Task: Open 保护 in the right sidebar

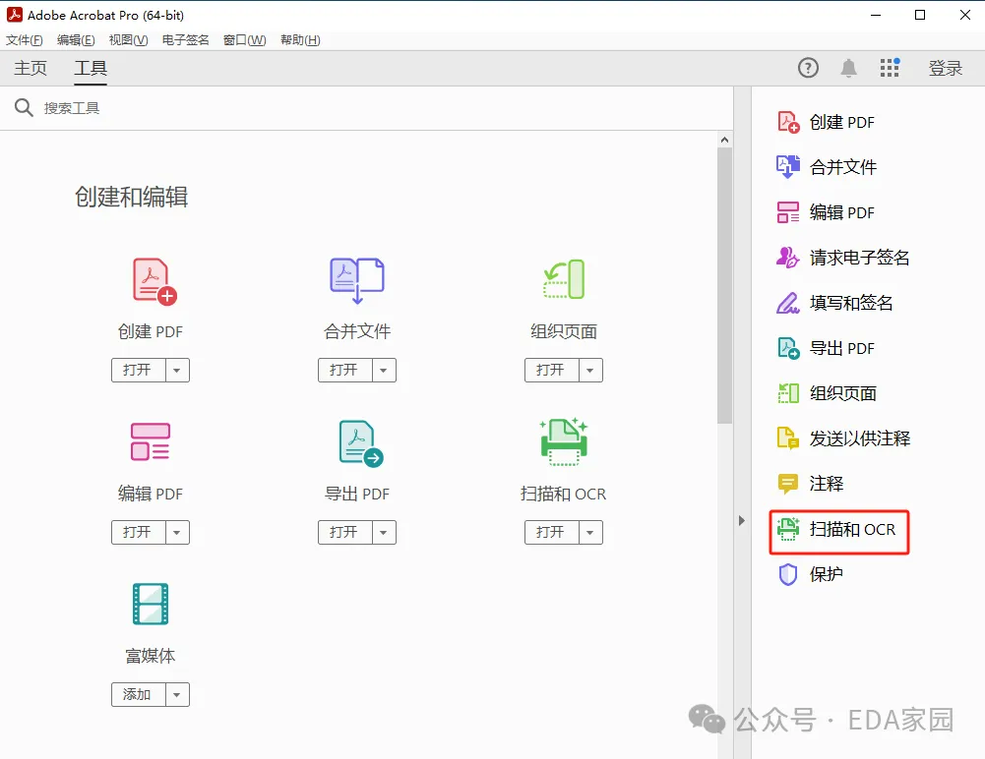Action: (x=810, y=574)
